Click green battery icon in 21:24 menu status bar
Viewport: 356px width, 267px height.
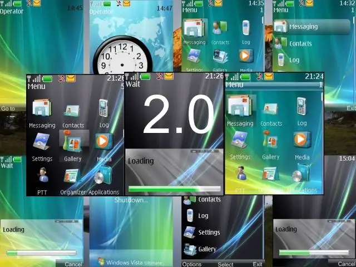(245, 77)
